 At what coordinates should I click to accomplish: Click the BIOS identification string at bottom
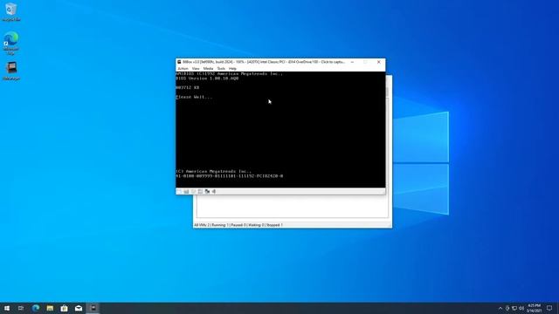(x=229, y=176)
